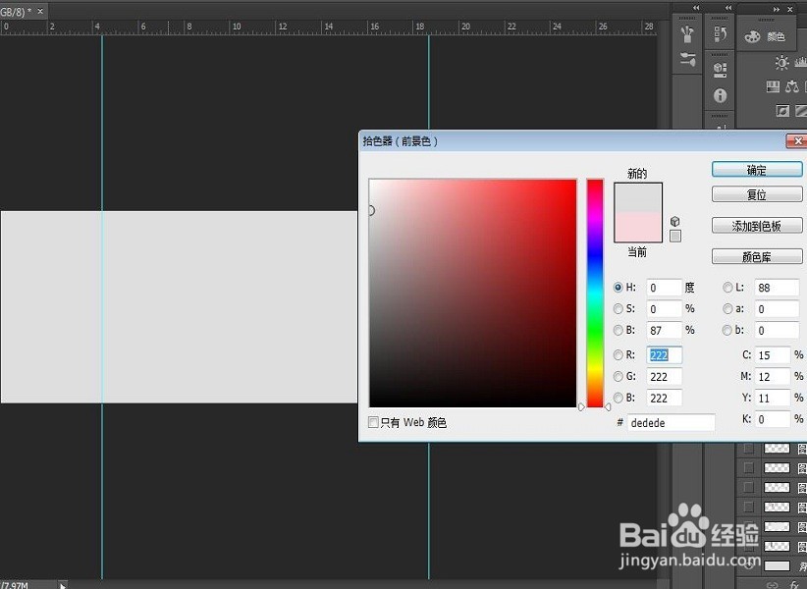This screenshot has width=807, height=589.
Task: Collapse the brush icon column with double arrows
Action: coord(696,8)
